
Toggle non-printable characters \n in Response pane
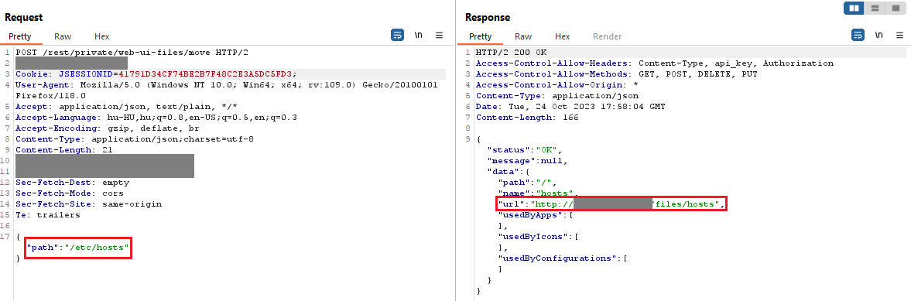878,36
